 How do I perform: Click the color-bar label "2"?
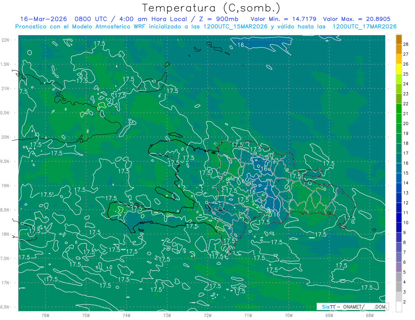pos(405,302)
